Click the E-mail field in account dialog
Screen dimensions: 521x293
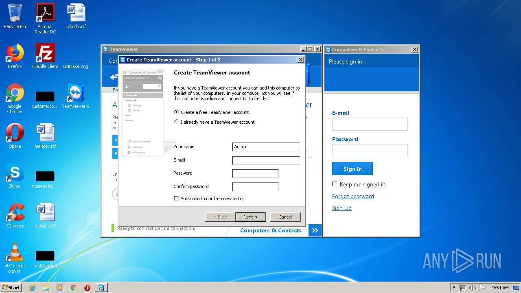[x=266, y=160]
